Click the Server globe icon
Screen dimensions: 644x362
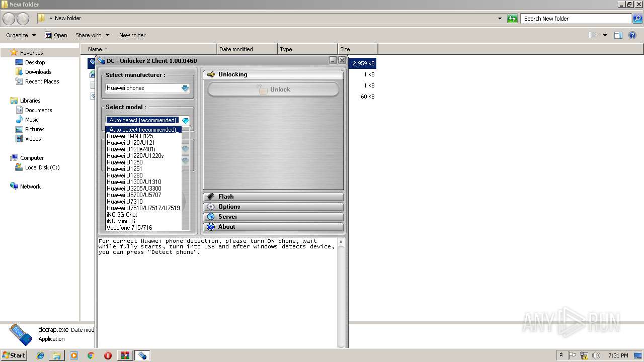click(x=211, y=217)
